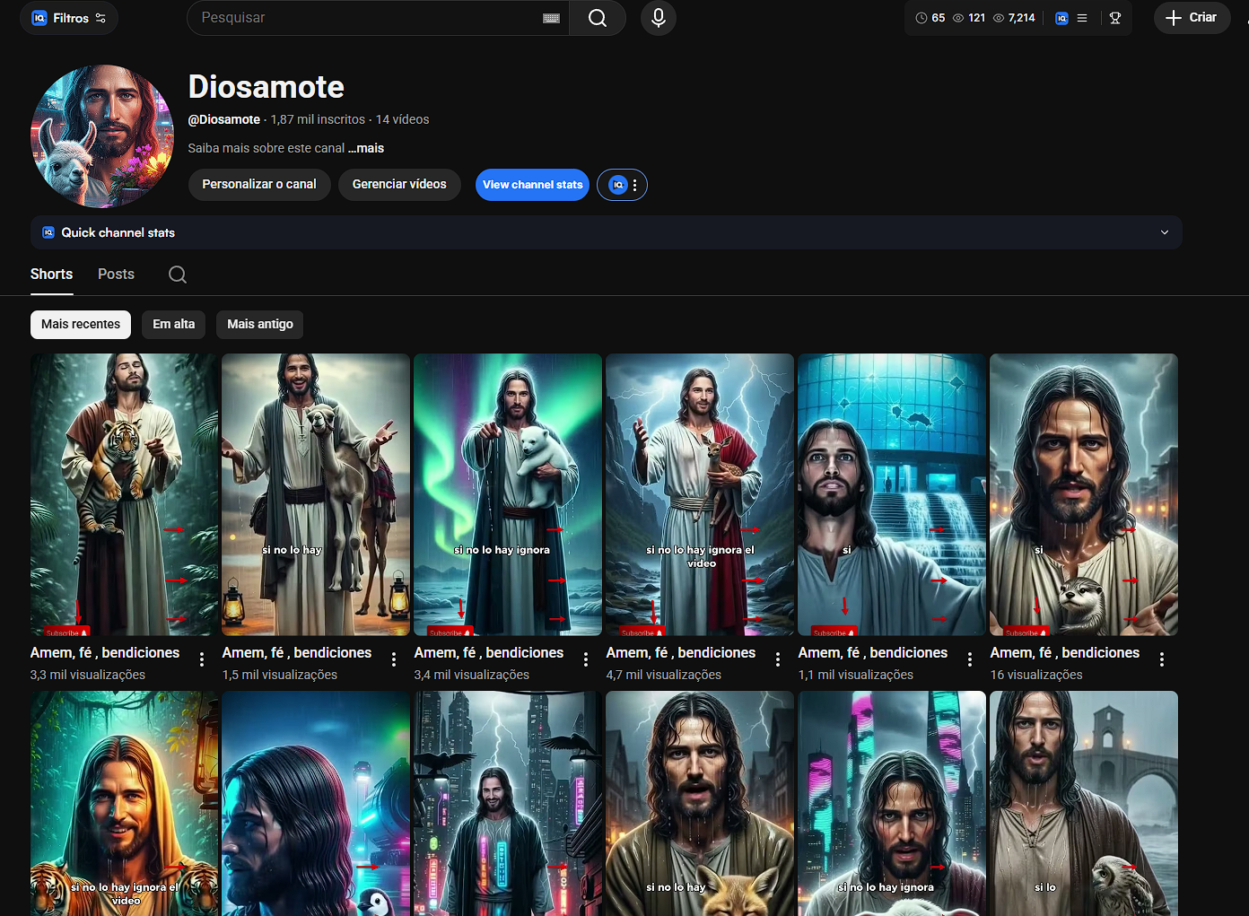Open the Diosamote channel avatar
The width and height of the screenshot is (1249, 916).
click(102, 136)
